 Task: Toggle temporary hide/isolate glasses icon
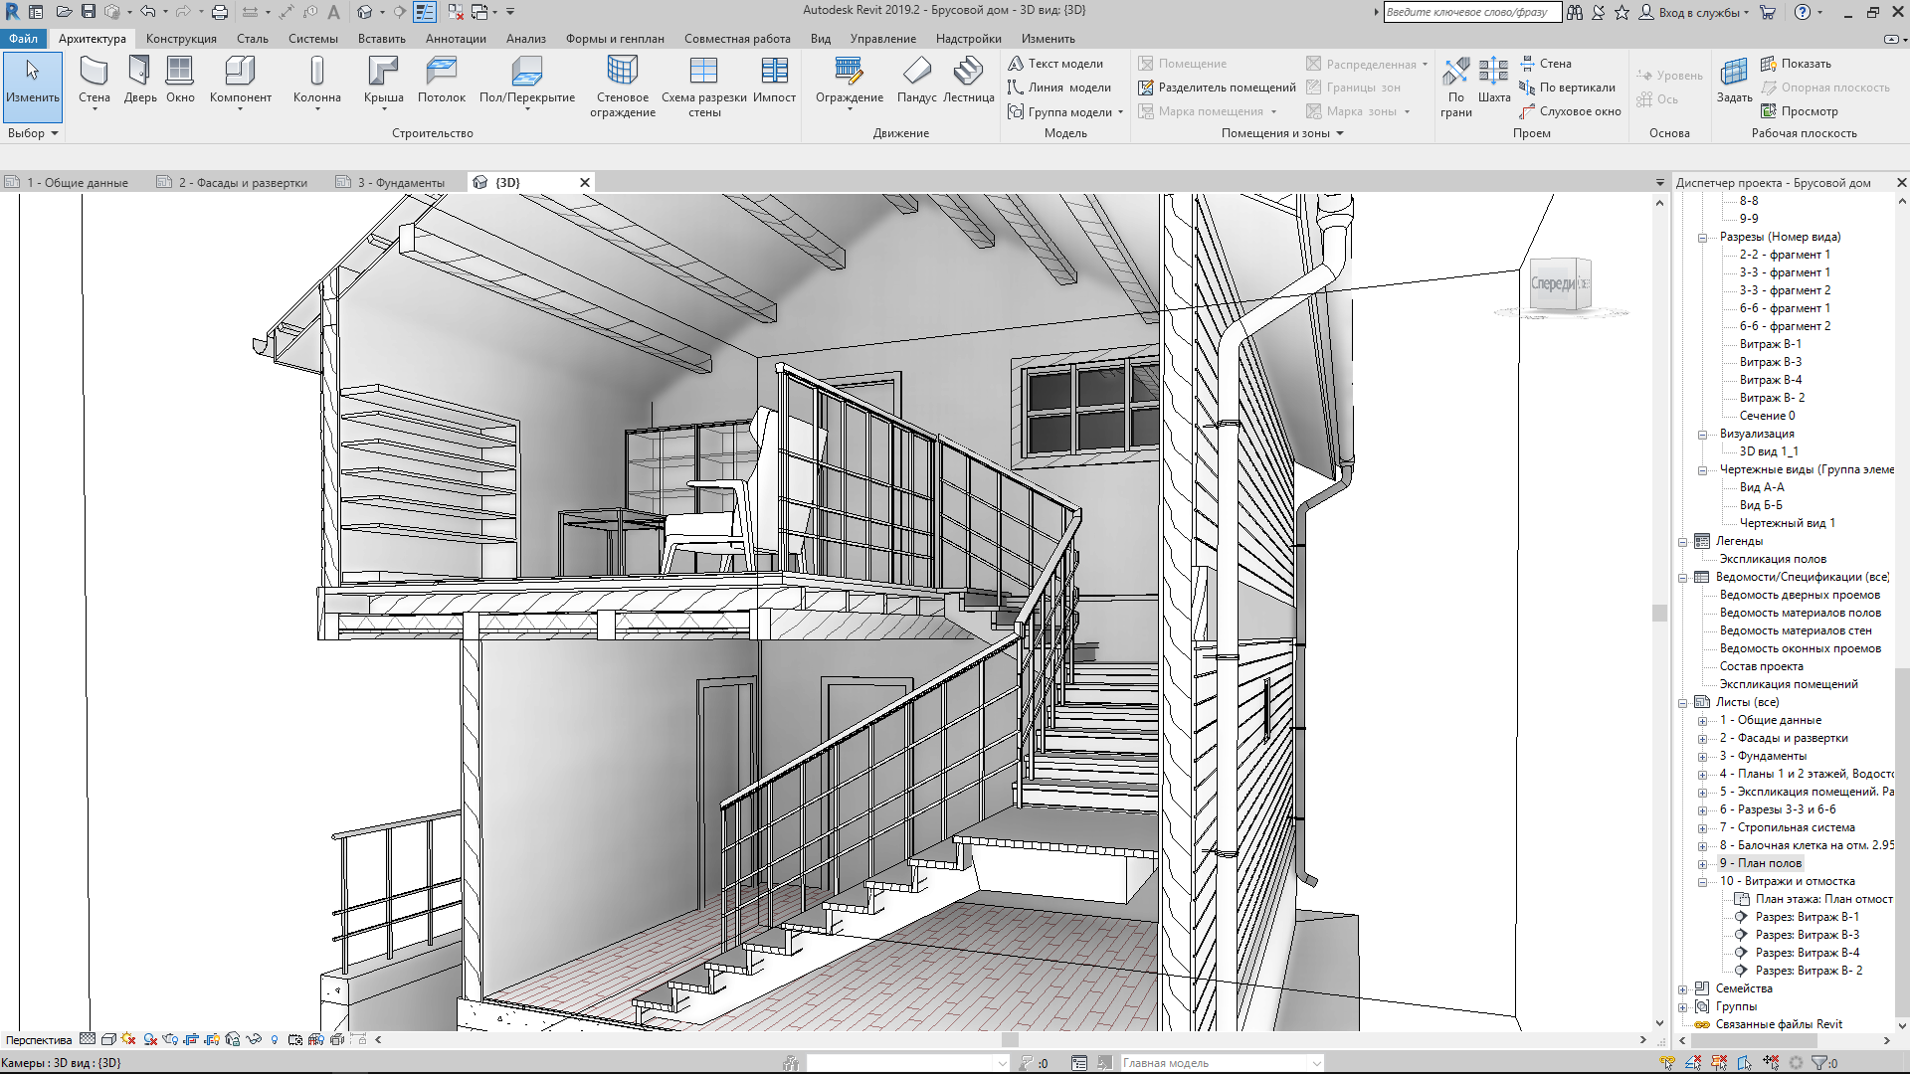click(x=254, y=1039)
